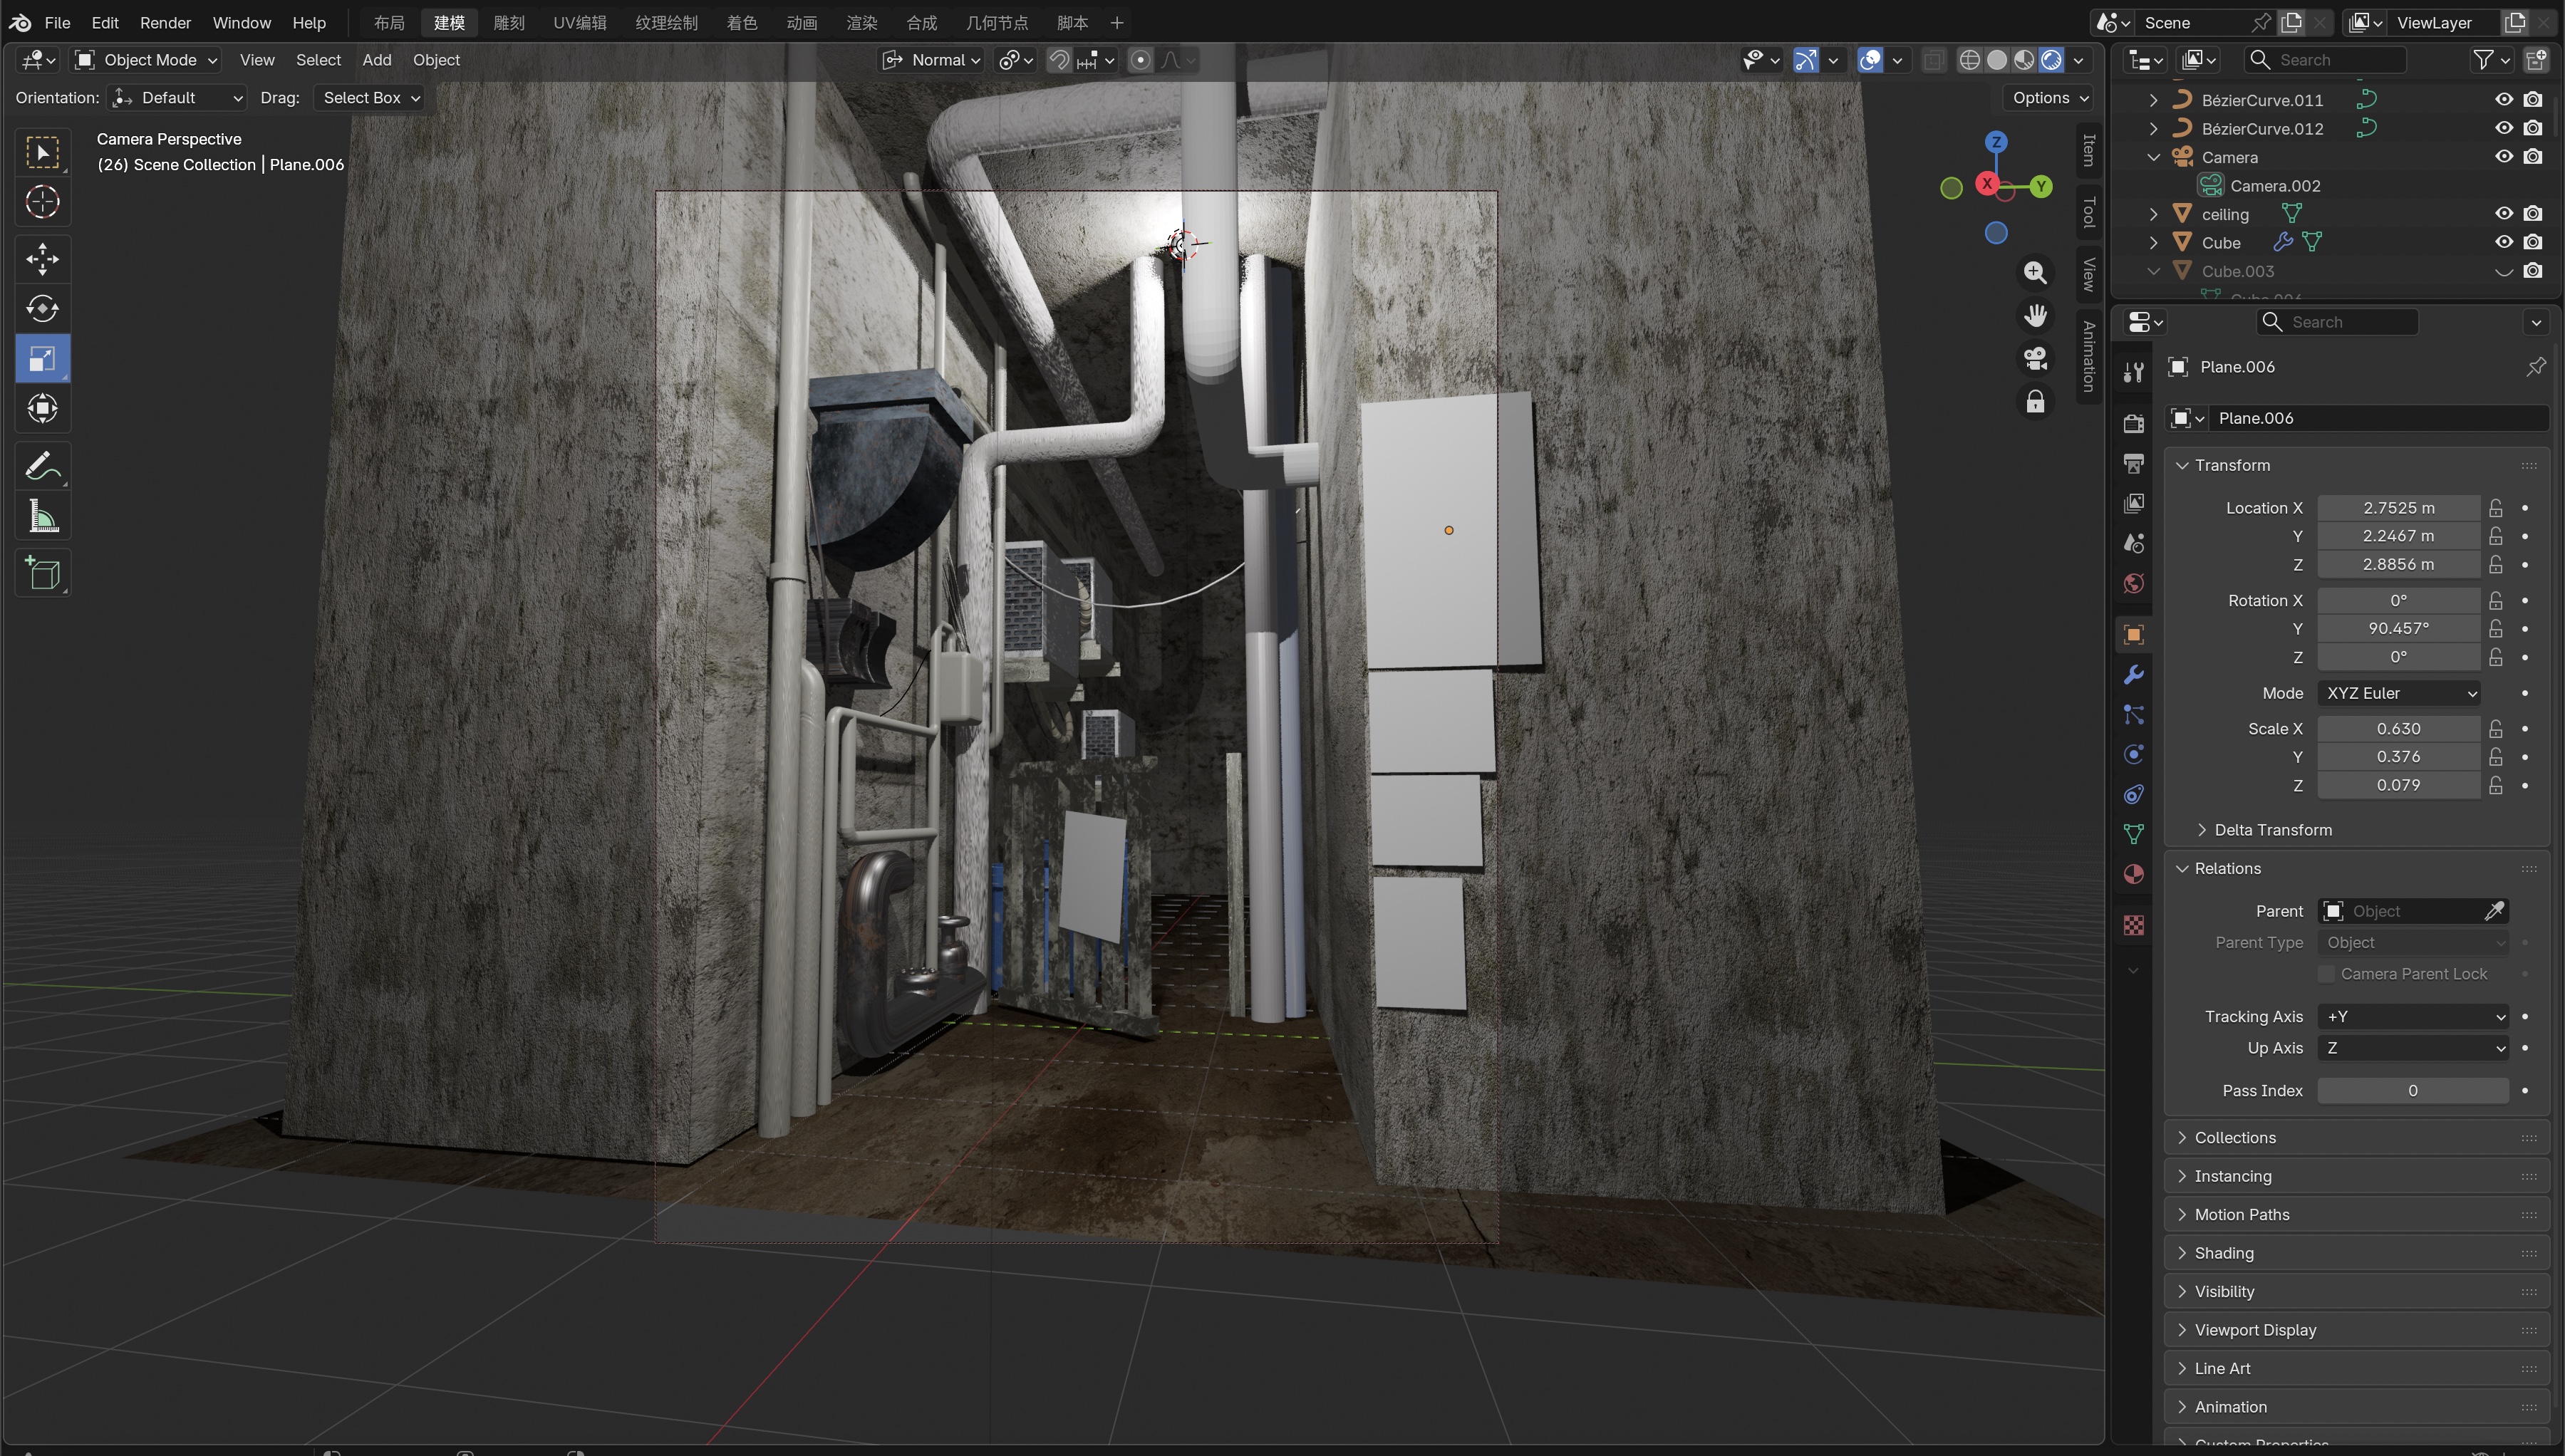The width and height of the screenshot is (2565, 1456).
Task: Open the Object Mode dropdown
Action: [146, 60]
